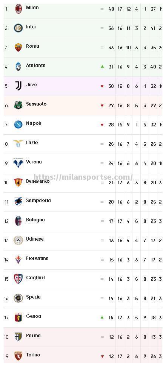Screen dimensions: 166x367
Task: Click Milan's 40 points value
Action: coord(111,9)
